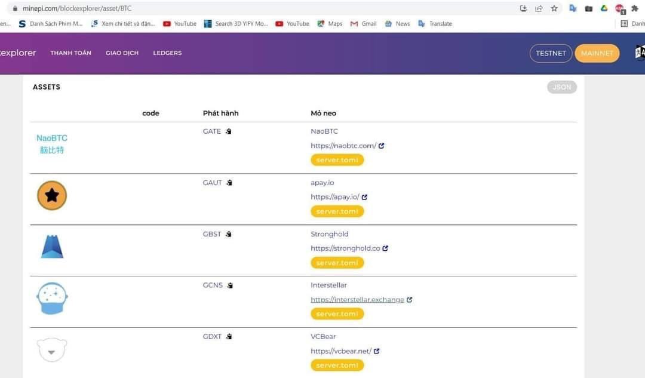This screenshot has height=378, width=645.
Task: Open external link icon beside apay.io URL
Action: [x=364, y=197]
